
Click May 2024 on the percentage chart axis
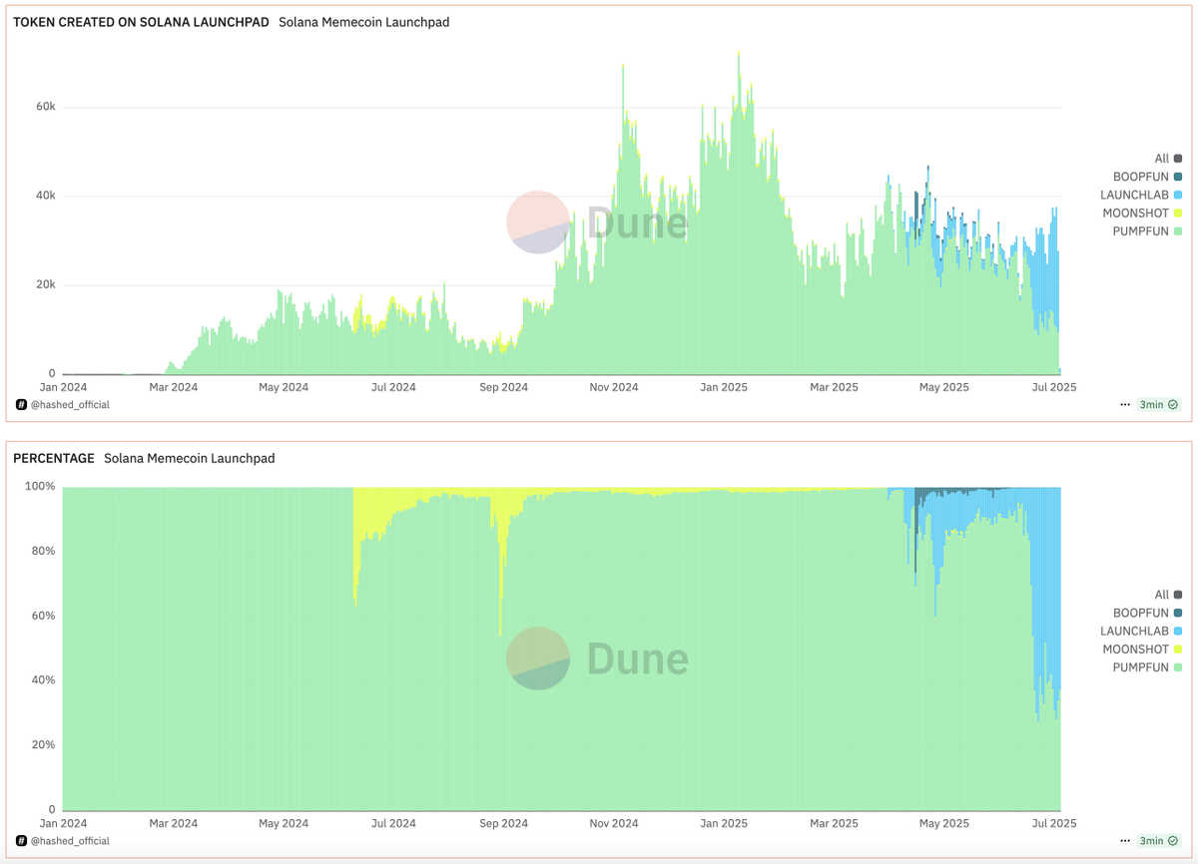click(284, 823)
